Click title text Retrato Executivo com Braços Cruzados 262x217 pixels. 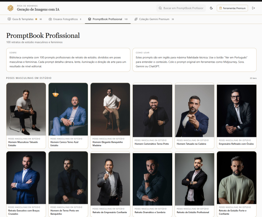click(24, 212)
